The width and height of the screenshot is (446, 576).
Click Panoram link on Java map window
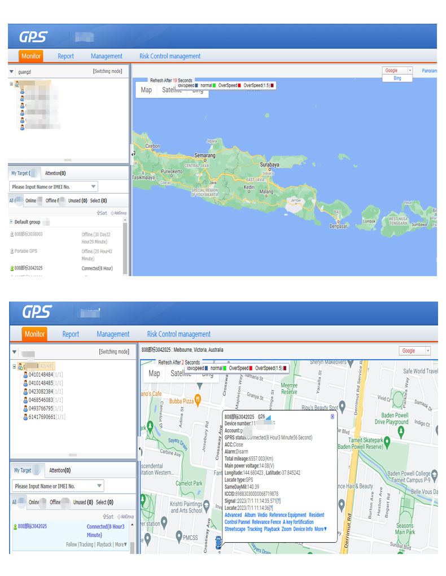coord(429,71)
